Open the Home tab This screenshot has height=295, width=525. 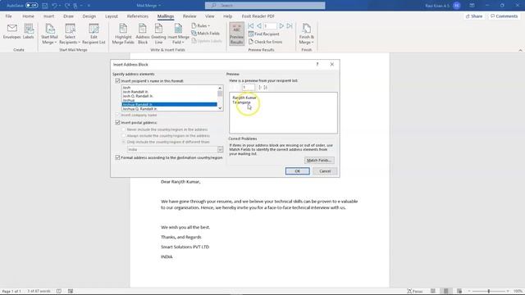point(28,16)
